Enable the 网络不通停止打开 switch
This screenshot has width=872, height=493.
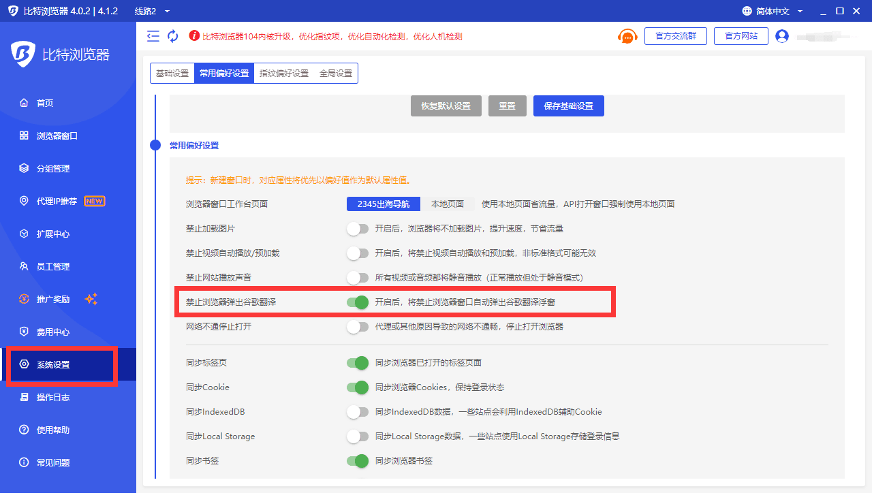click(358, 327)
